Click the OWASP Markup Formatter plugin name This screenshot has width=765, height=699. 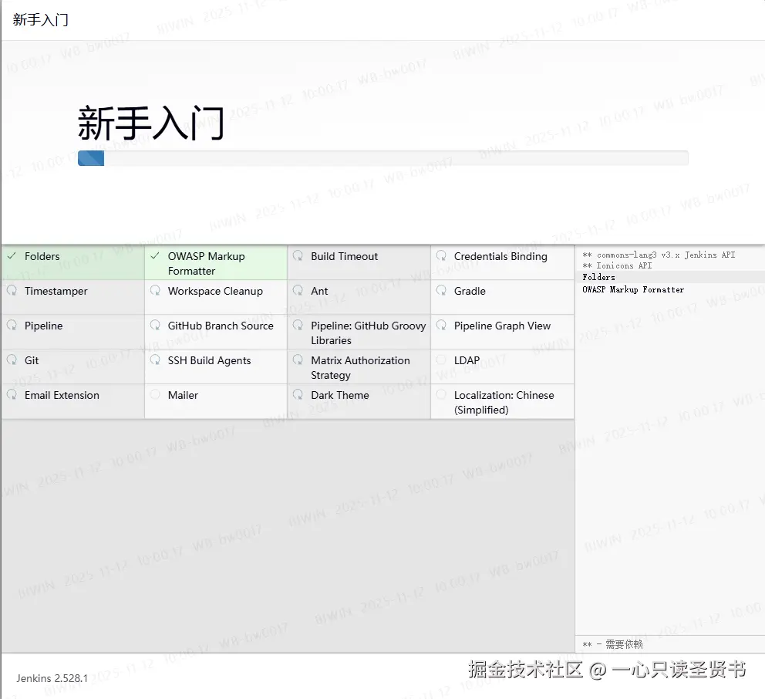207,264
